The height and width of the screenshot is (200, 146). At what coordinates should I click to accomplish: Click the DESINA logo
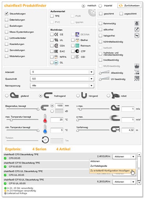pyautogui.click(x=77, y=34)
